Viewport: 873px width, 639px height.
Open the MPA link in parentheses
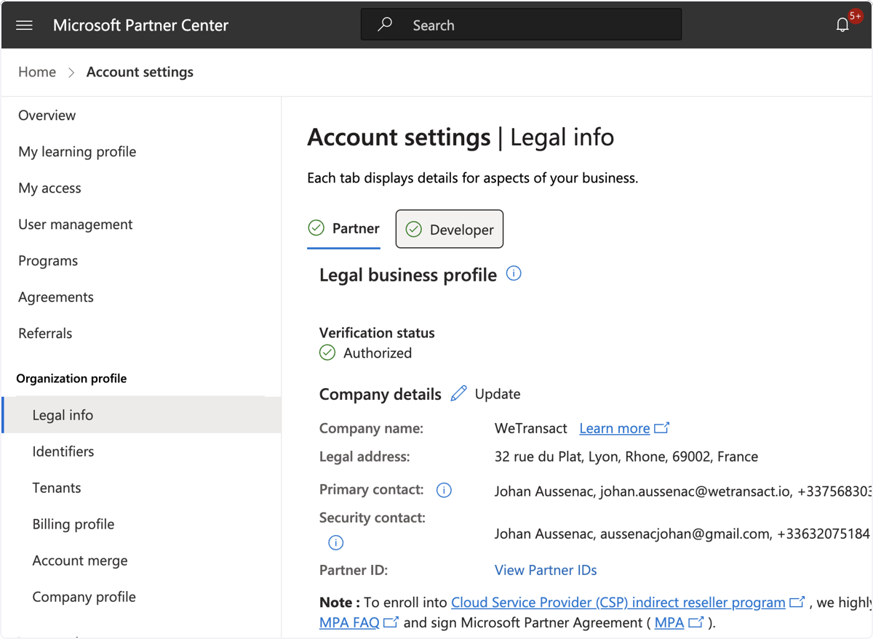click(x=669, y=622)
